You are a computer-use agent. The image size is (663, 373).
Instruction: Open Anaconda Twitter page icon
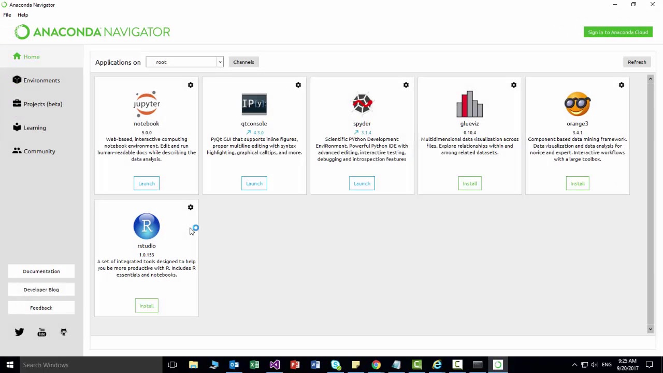click(19, 332)
